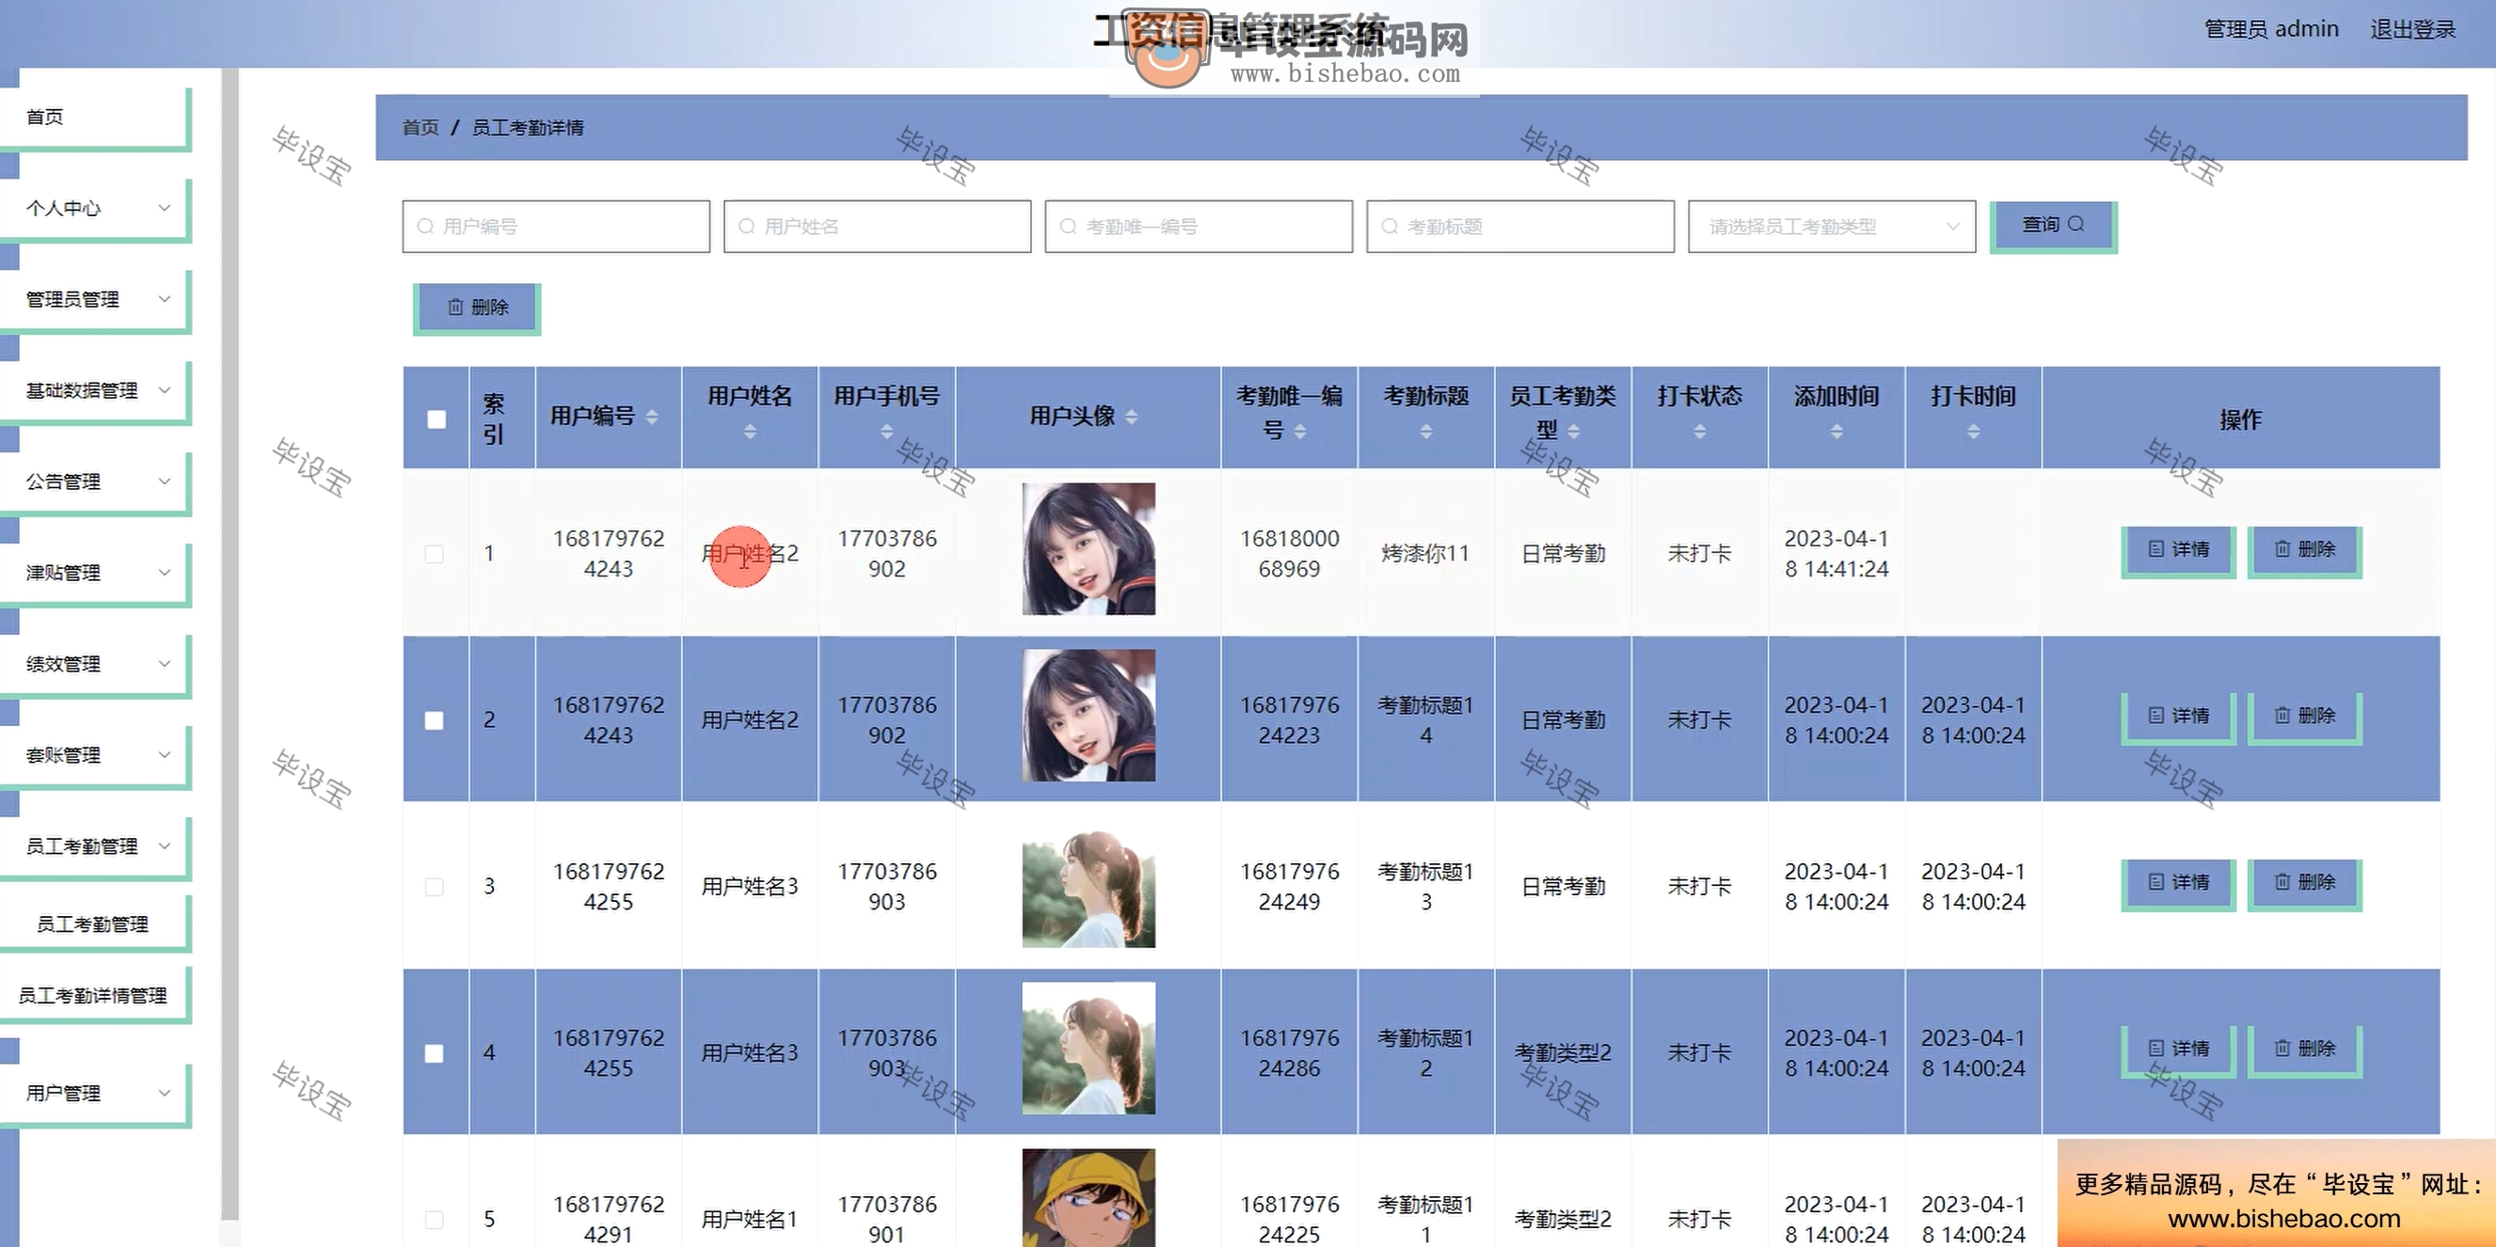Sort by 打卡状态 column arrows
Image resolution: width=2496 pixels, height=1247 pixels.
pyautogui.click(x=1699, y=432)
